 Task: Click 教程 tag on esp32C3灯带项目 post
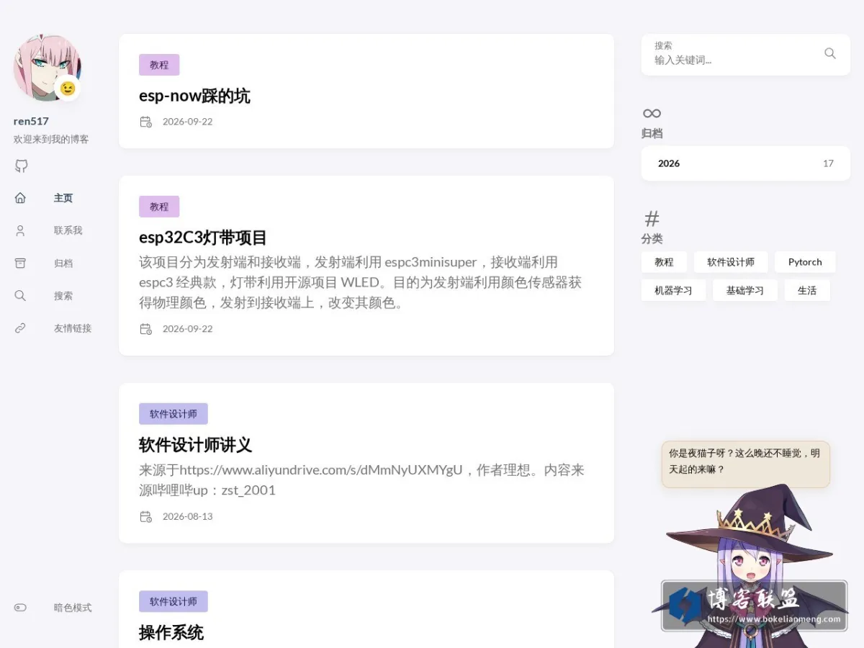coord(159,207)
